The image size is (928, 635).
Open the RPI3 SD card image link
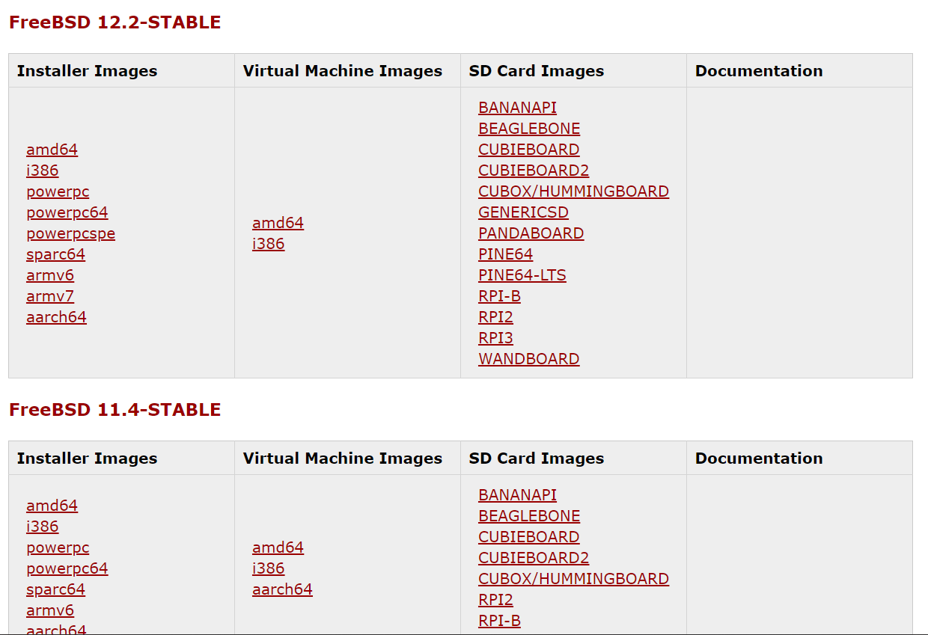tap(495, 338)
